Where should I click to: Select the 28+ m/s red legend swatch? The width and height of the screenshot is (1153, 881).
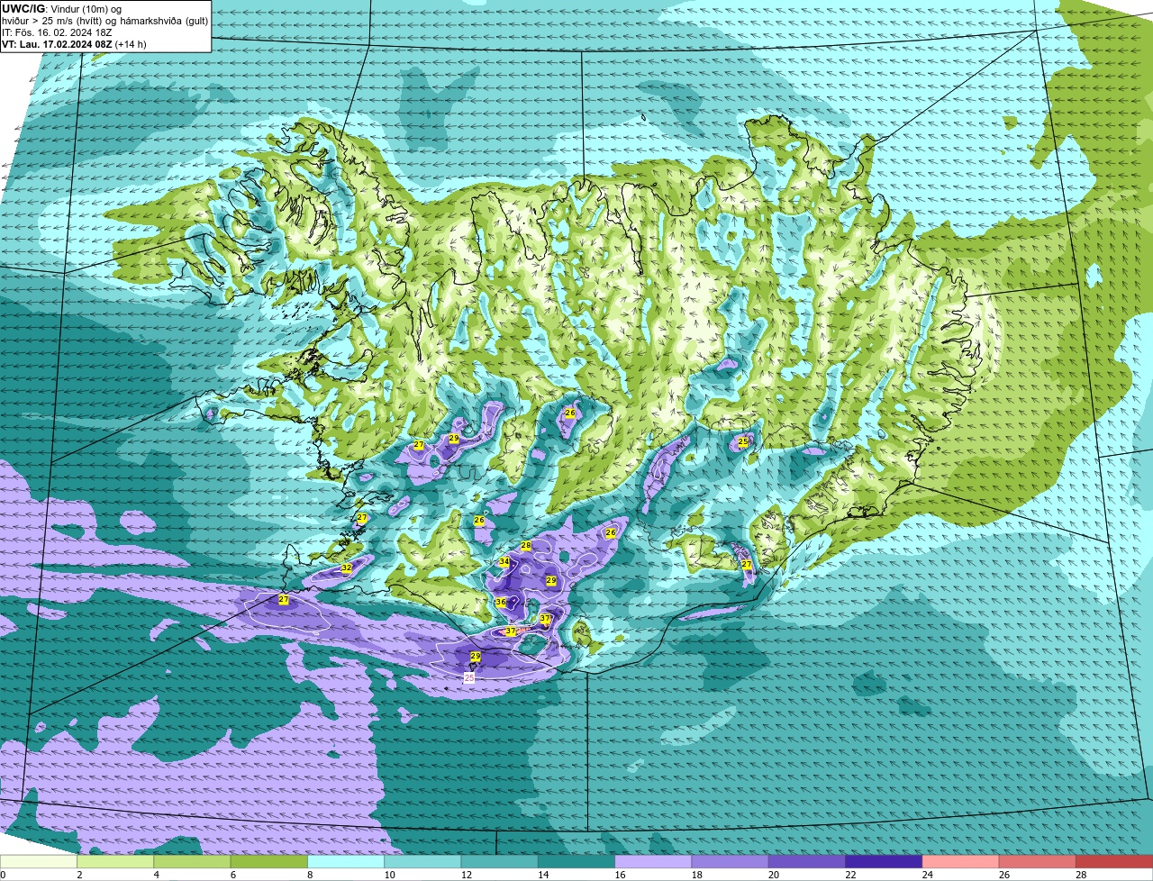click(1114, 861)
